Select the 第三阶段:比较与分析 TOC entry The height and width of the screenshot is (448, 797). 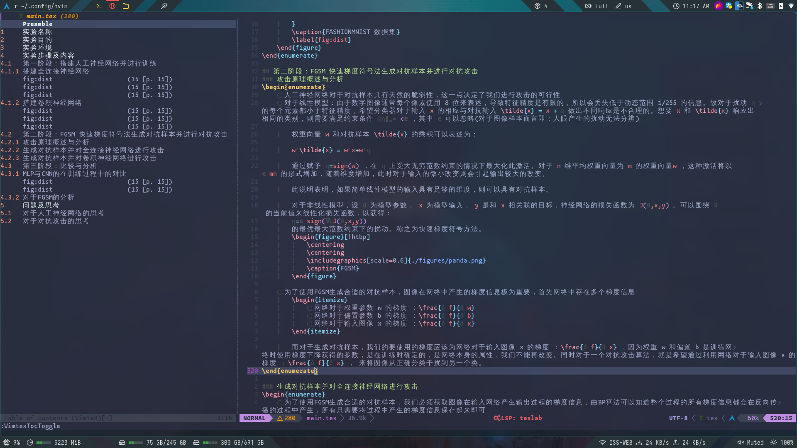pos(59,166)
